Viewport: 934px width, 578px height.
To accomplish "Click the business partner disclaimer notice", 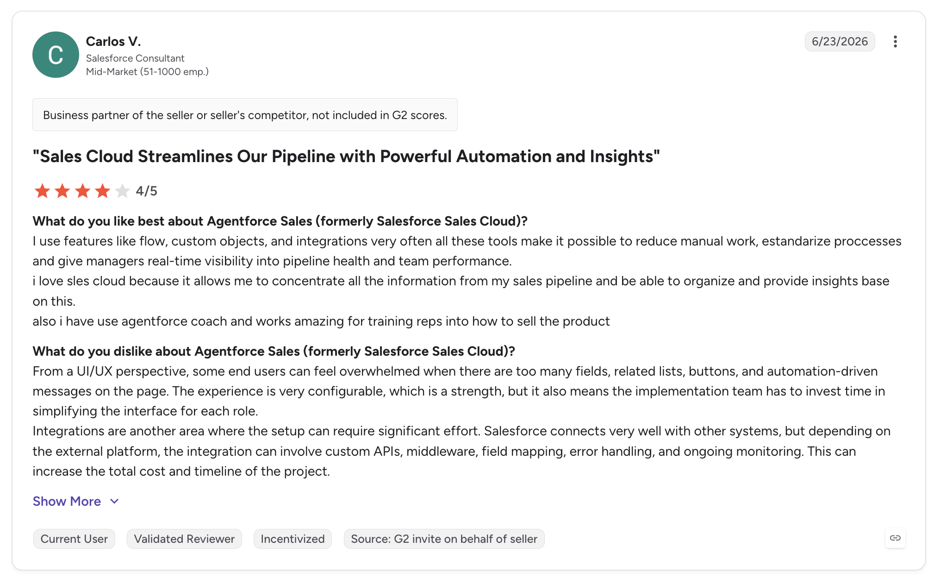I will (245, 115).
